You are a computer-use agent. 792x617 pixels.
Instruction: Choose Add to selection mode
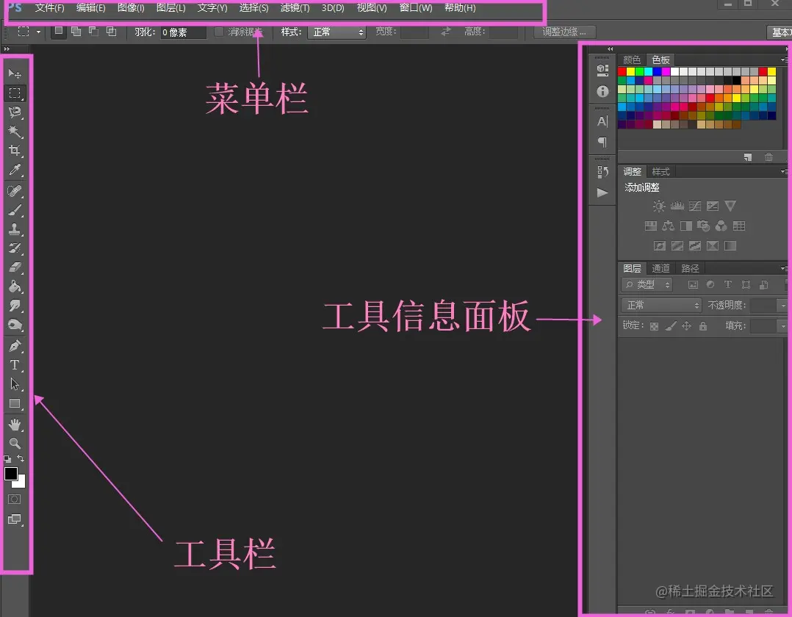pyautogui.click(x=76, y=32)
